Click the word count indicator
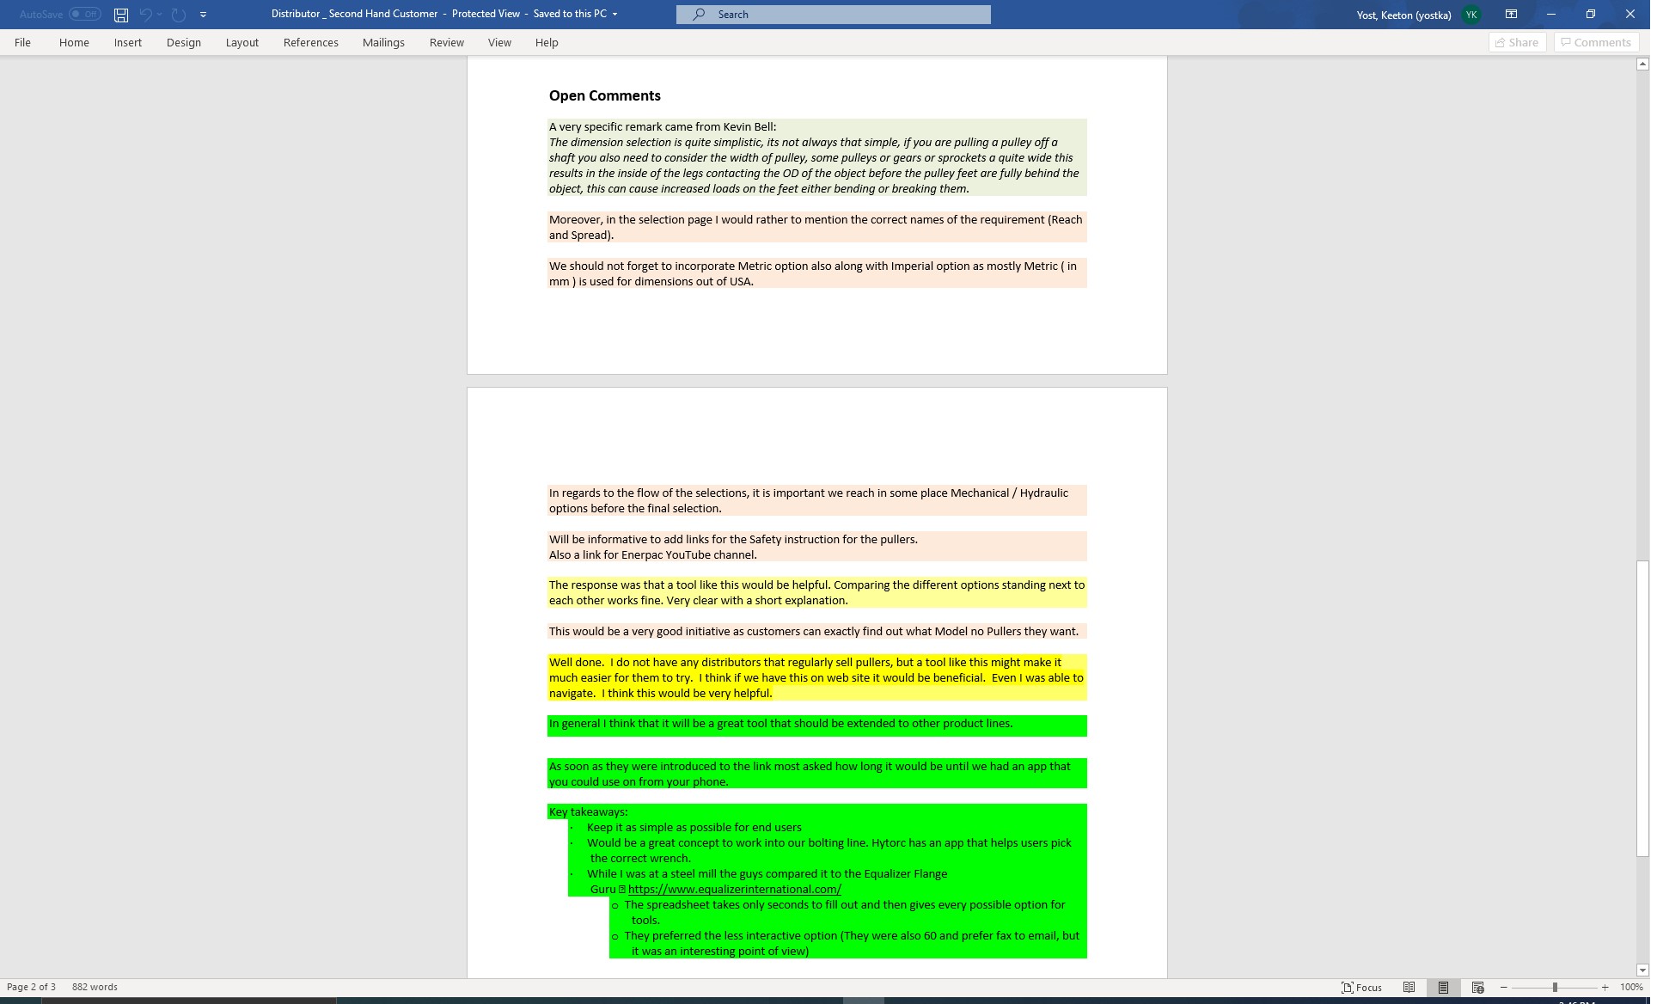 point(94,987)
